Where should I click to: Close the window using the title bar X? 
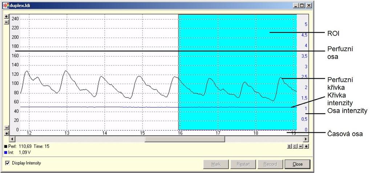308,5
